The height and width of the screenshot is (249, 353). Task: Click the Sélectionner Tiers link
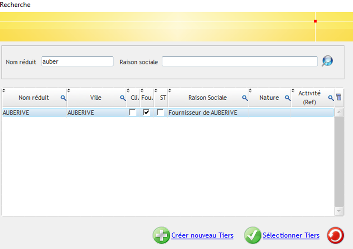(291, 236)
